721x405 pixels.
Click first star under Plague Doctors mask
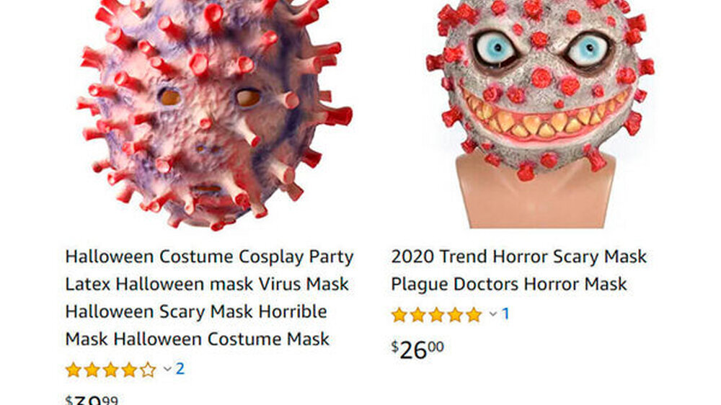pos(399,315)
